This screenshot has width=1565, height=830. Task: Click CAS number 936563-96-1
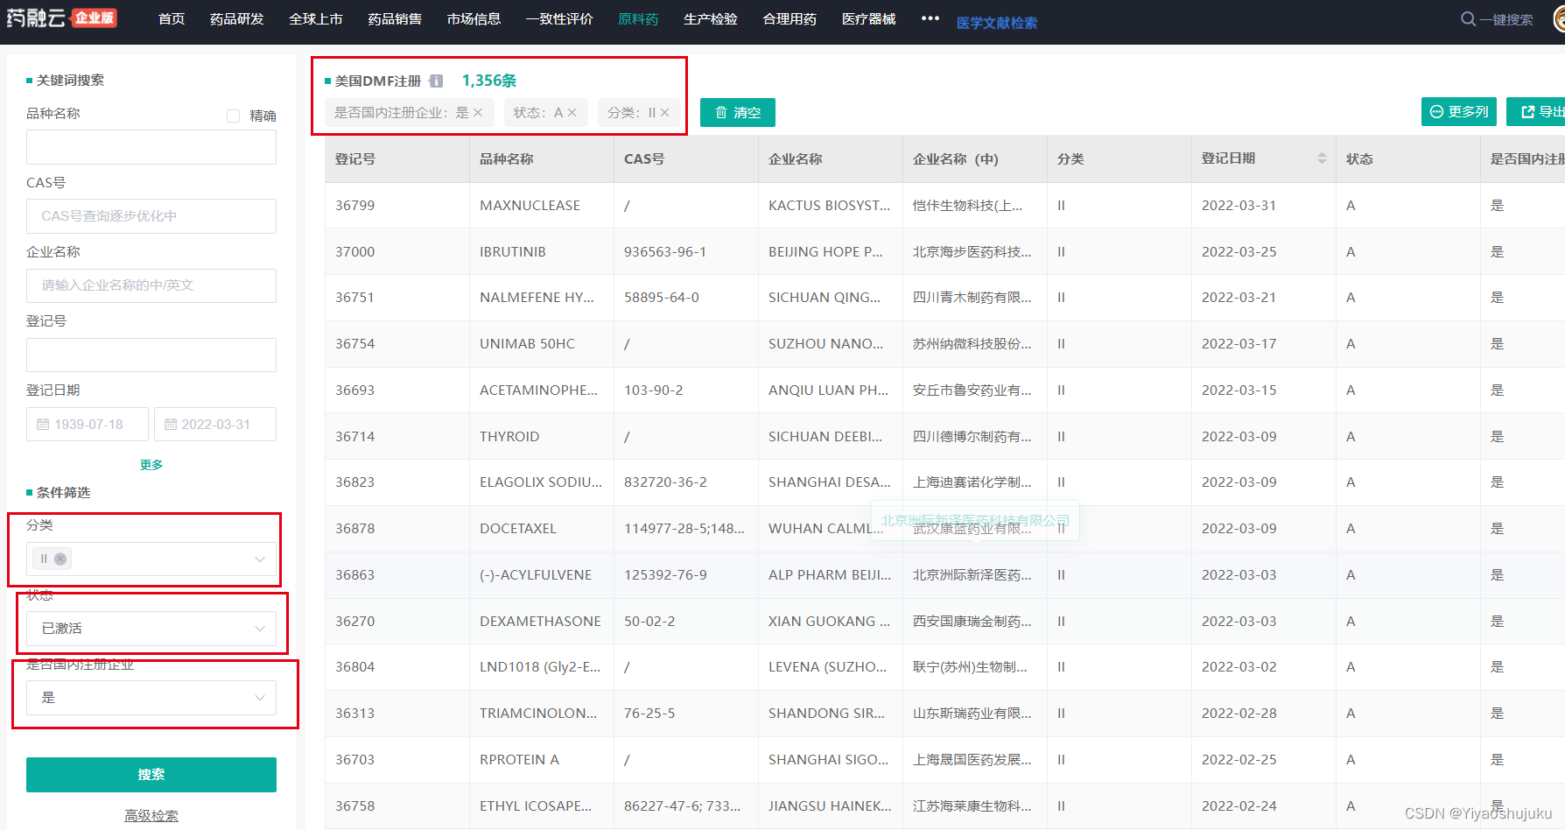tap(665, 251)
